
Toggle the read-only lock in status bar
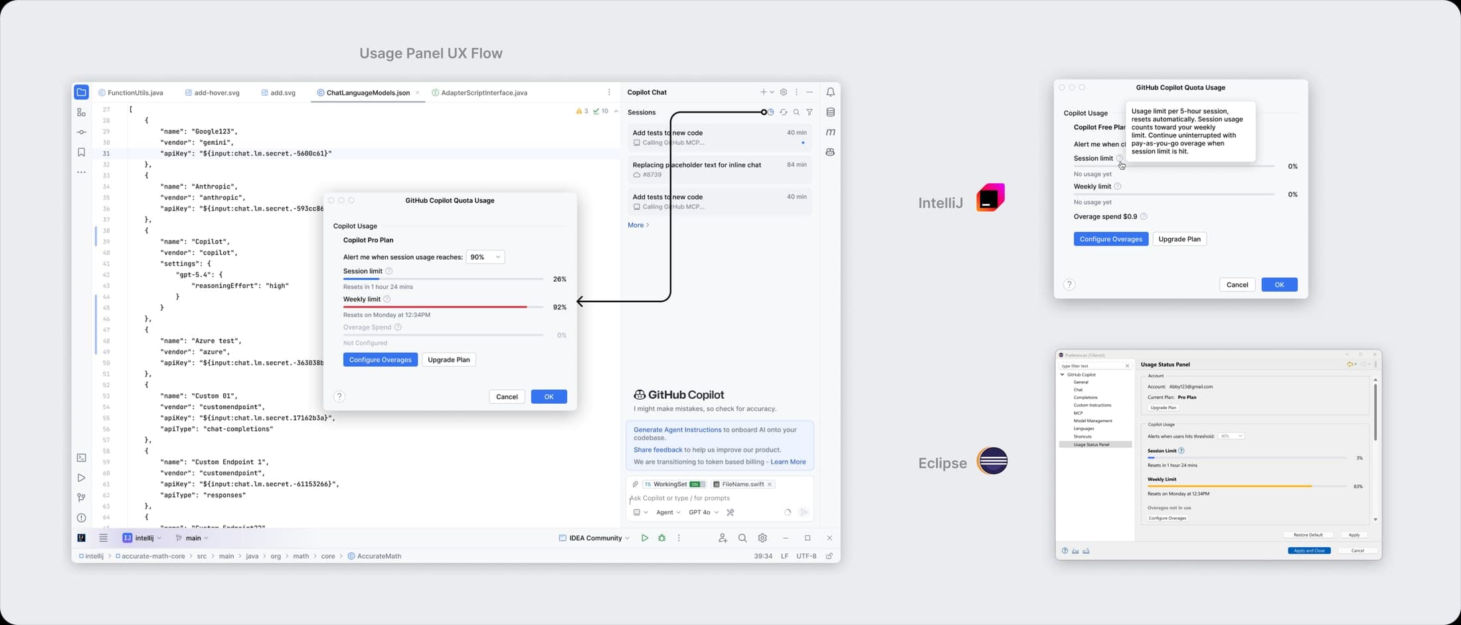point(829,556)
